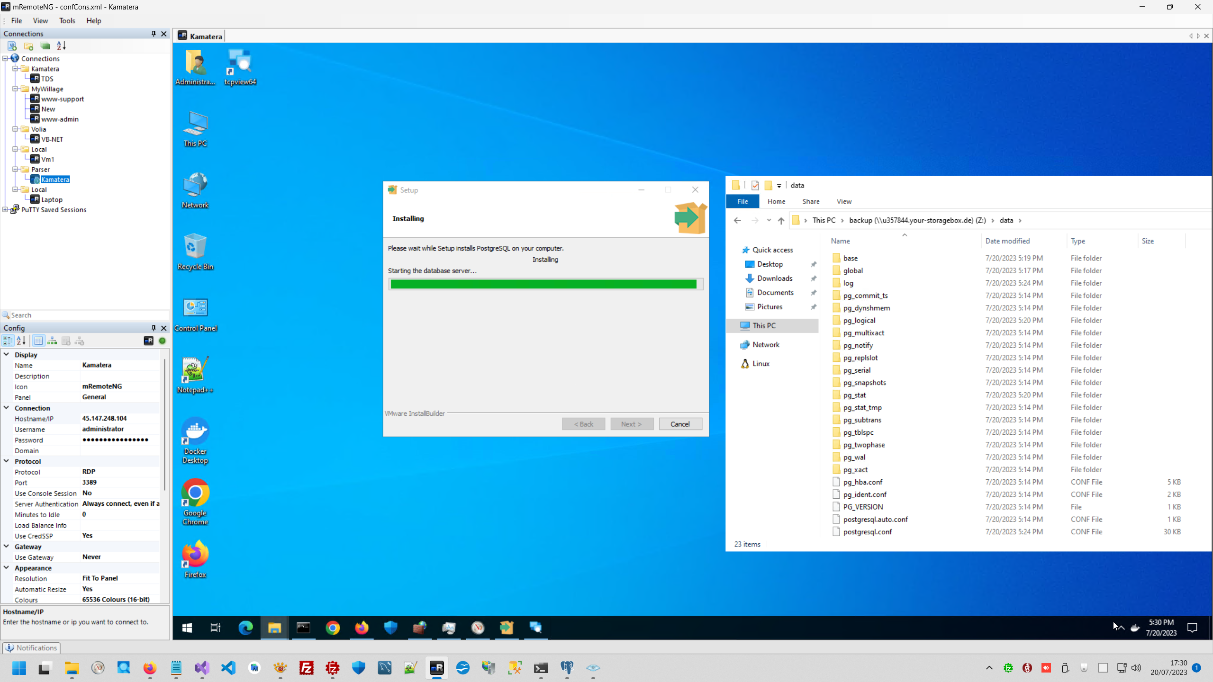This screenshot has width=1213, height=682.
Task: Pin the Connections panel with auto-hide
Action: (154, 34)
